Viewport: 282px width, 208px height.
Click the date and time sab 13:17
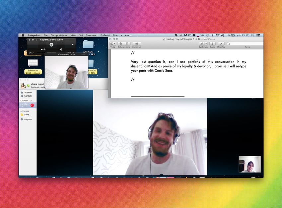(243, 35)
